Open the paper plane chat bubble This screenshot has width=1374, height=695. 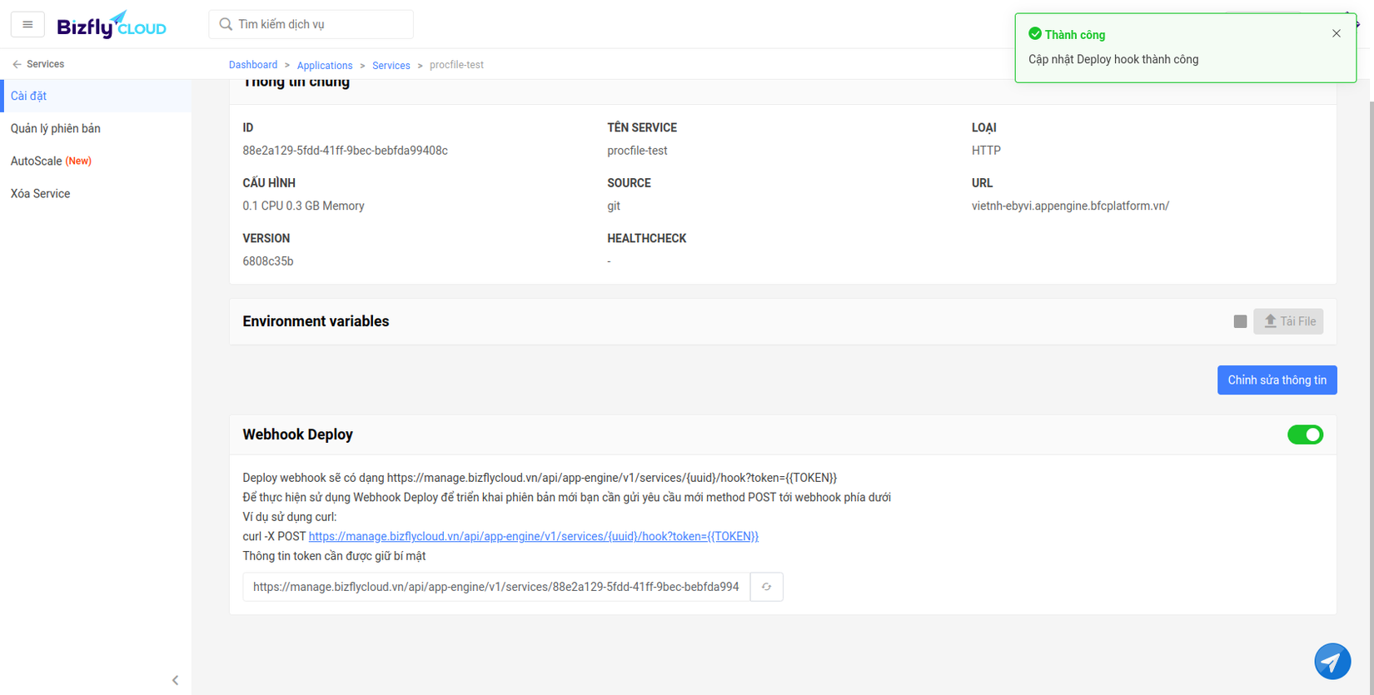(x=1332, y=662)
